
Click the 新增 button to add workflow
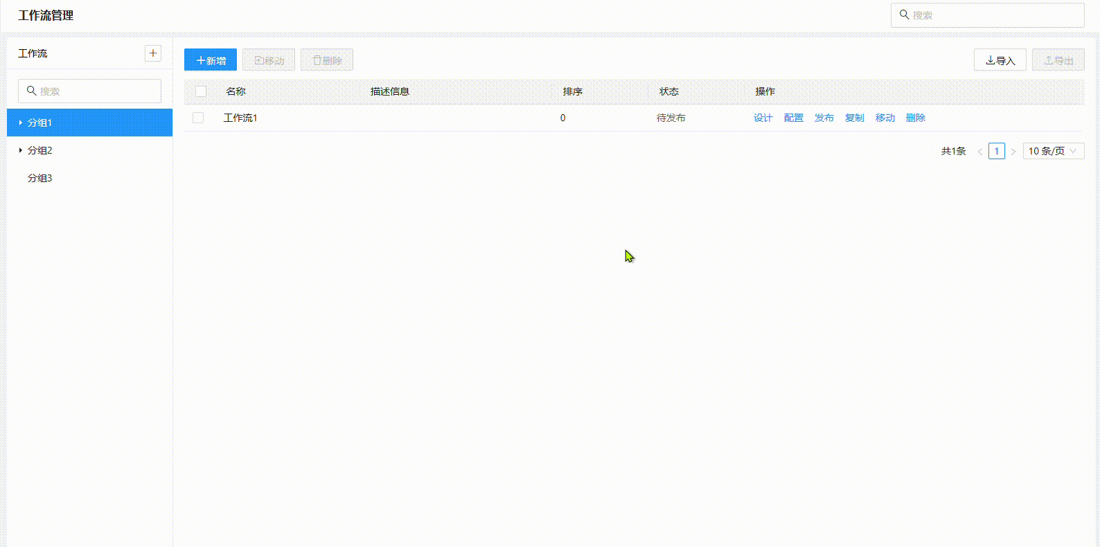[211, 60]
